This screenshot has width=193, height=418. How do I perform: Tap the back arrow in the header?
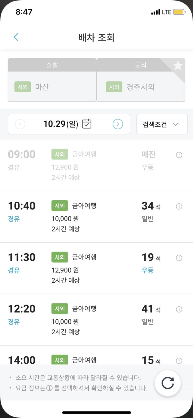pos(16,37)
